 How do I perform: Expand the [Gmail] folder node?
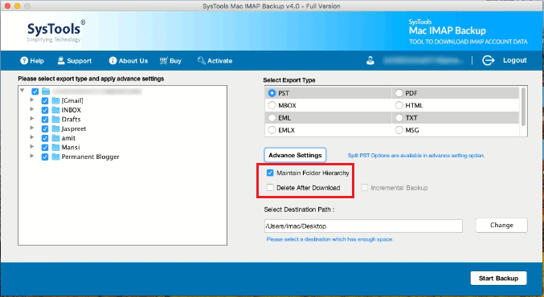[32, 100]
